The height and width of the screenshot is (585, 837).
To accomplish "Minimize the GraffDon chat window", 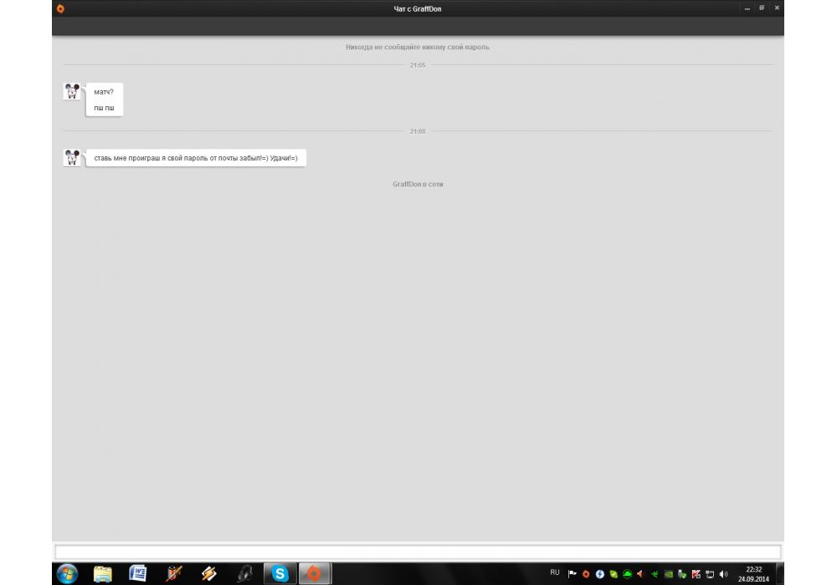I will (747, 8).
